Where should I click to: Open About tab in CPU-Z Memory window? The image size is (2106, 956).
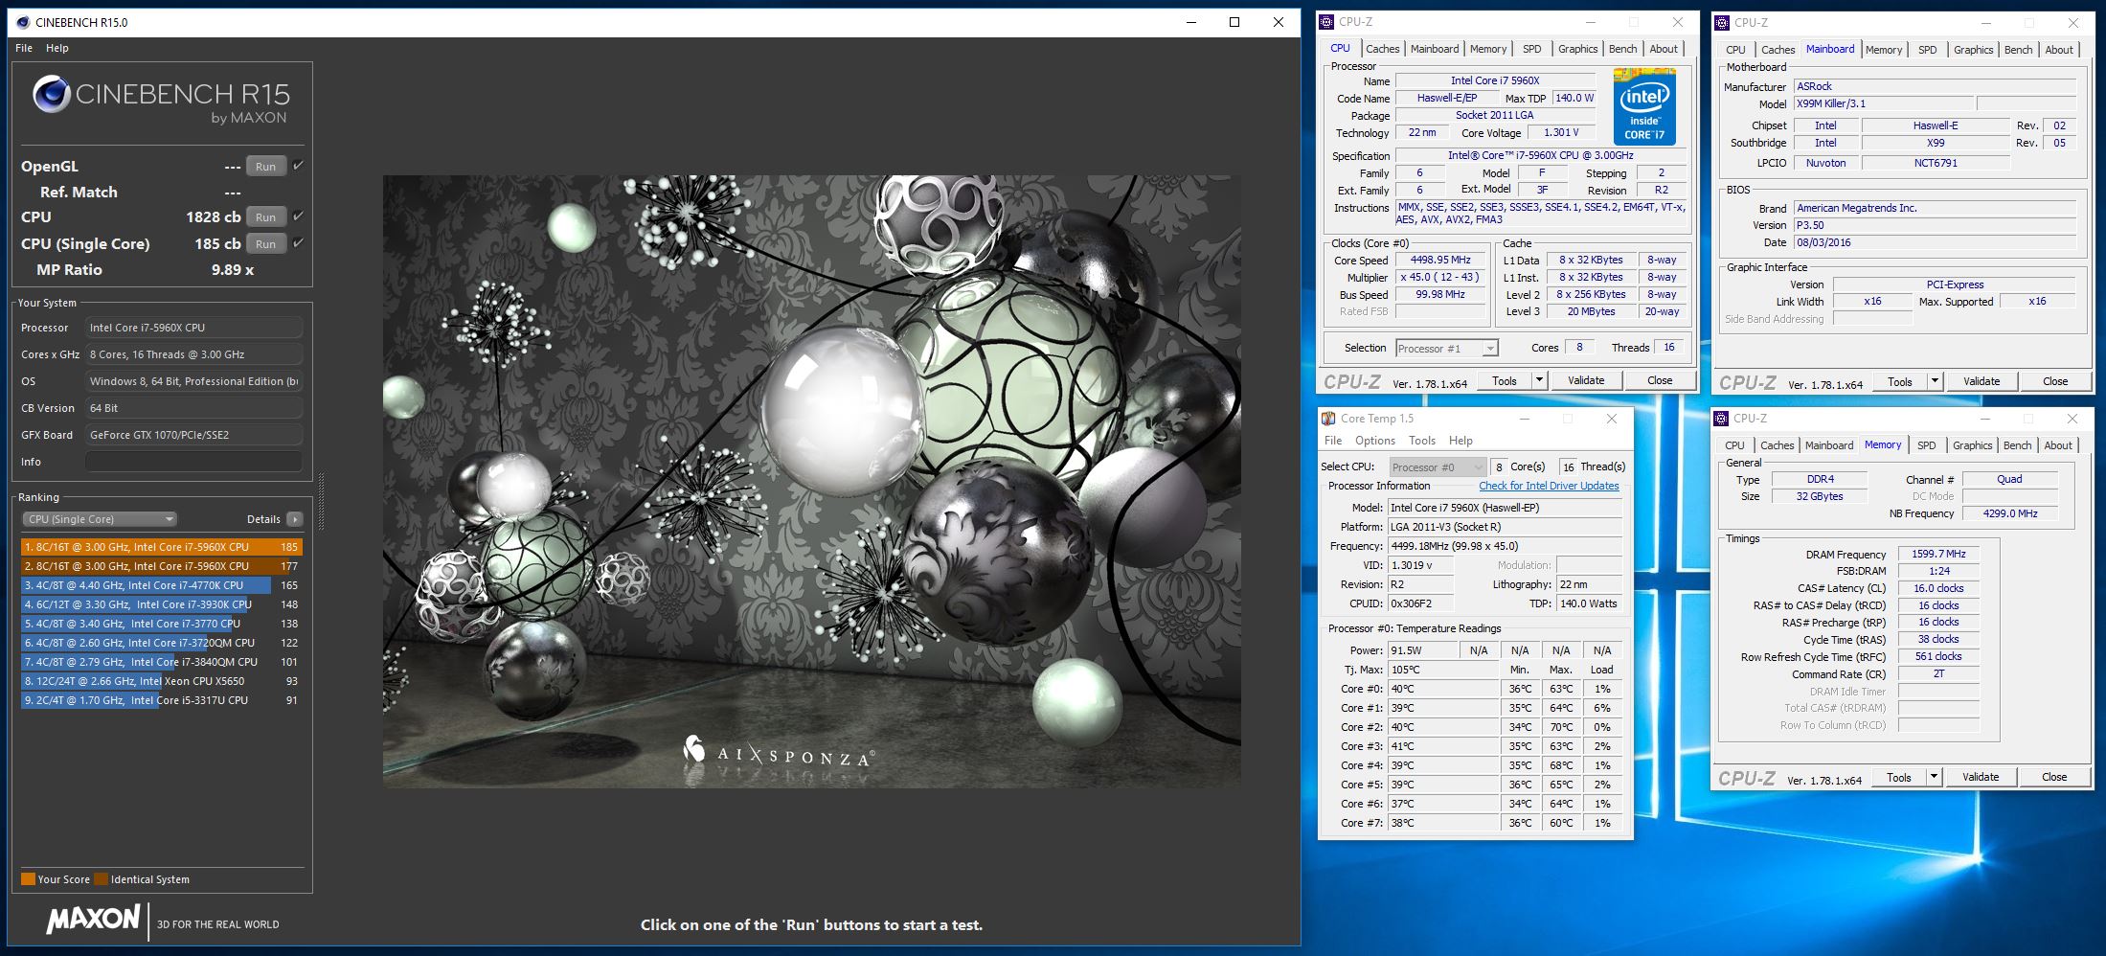pos(2058,445)
